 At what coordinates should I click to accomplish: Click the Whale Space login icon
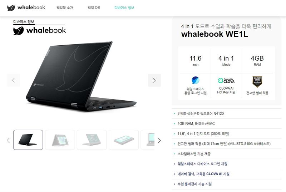[195, 80]
